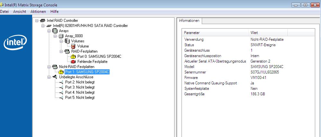Select the RAID-Festplatten tree item

click(84, 51)
